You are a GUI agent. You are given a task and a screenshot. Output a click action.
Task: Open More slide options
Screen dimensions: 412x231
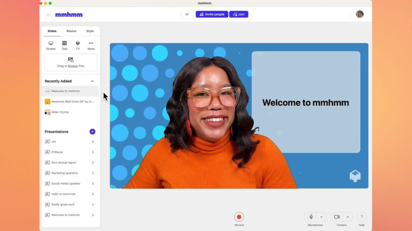tap(91, 45)
